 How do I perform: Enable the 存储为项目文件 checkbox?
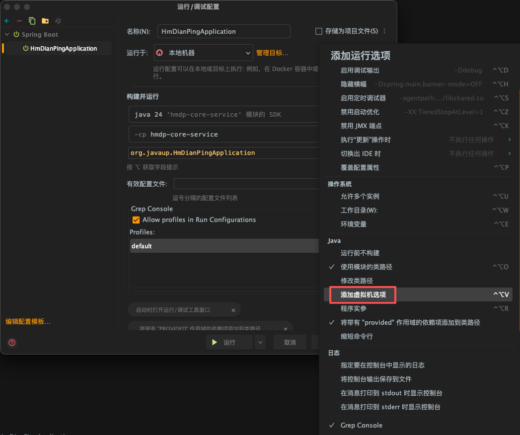pos(318,31)
